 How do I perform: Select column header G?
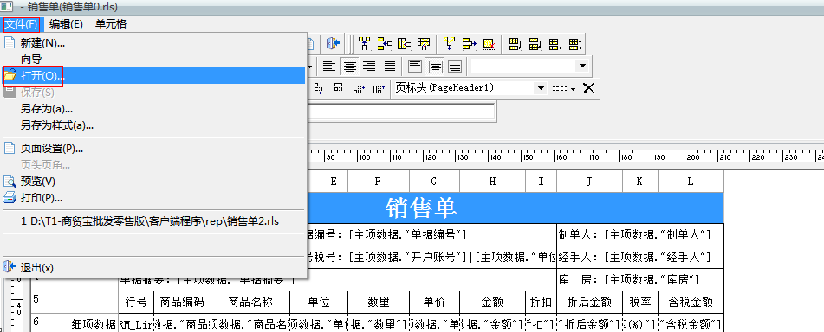434,182
